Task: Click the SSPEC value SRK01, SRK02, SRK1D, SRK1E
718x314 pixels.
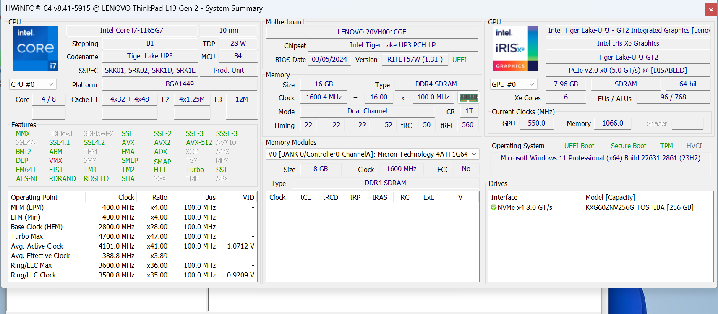Action: [150, 70]
